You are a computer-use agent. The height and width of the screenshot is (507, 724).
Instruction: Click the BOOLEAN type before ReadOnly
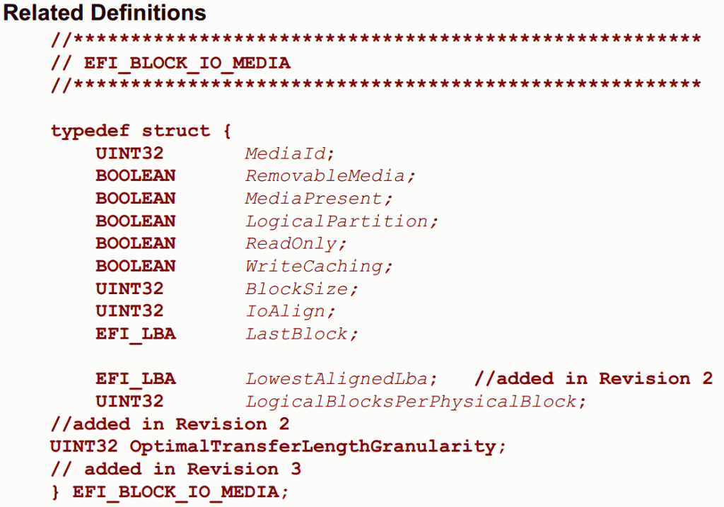click(136, 243)
